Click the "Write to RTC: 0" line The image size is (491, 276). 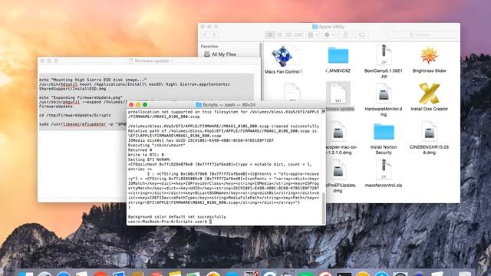coord(146,155)
